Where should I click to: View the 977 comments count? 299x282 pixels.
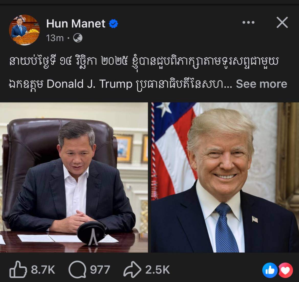pyautogui.click(x=100, y=270)
